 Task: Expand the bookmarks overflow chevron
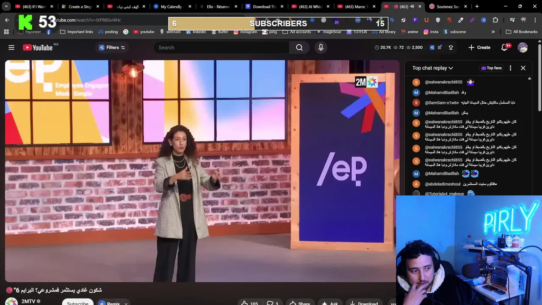pos(493,32)
